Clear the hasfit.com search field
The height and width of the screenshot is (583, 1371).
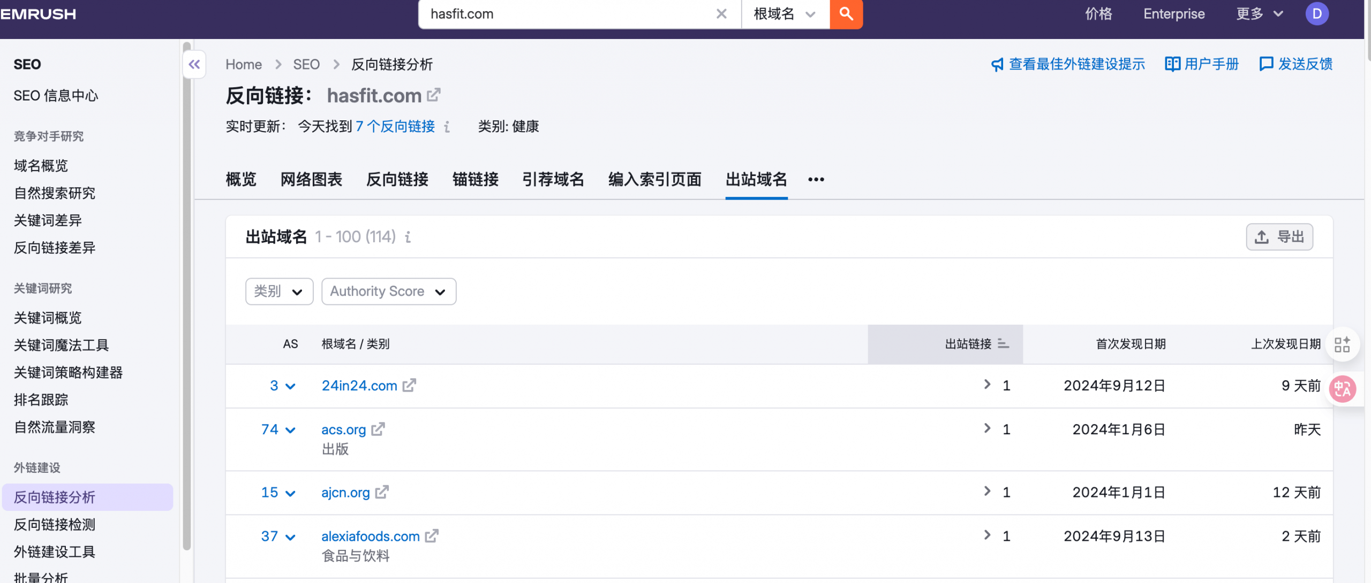[x=721, y=14]
